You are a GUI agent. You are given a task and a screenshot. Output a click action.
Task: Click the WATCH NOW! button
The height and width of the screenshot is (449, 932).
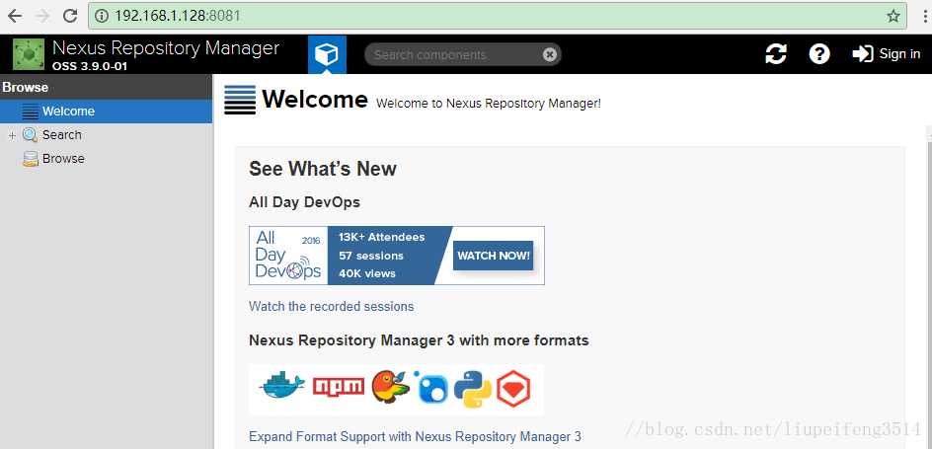click(493, 256)
